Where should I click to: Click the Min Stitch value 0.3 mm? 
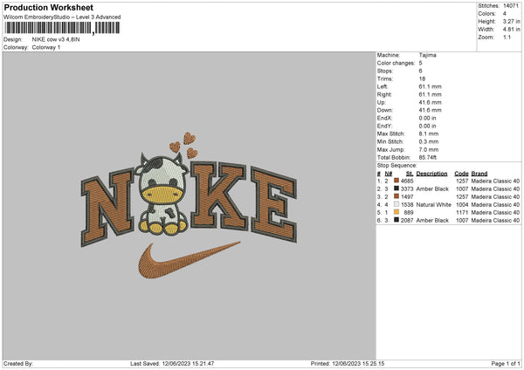[429, 141]
